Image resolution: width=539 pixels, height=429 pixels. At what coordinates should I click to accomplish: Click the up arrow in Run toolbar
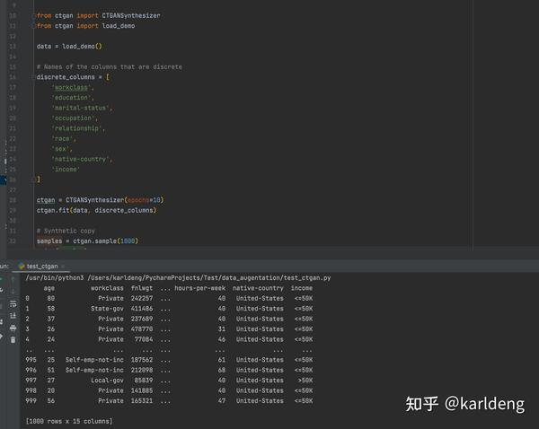click(x=13, y=280)
